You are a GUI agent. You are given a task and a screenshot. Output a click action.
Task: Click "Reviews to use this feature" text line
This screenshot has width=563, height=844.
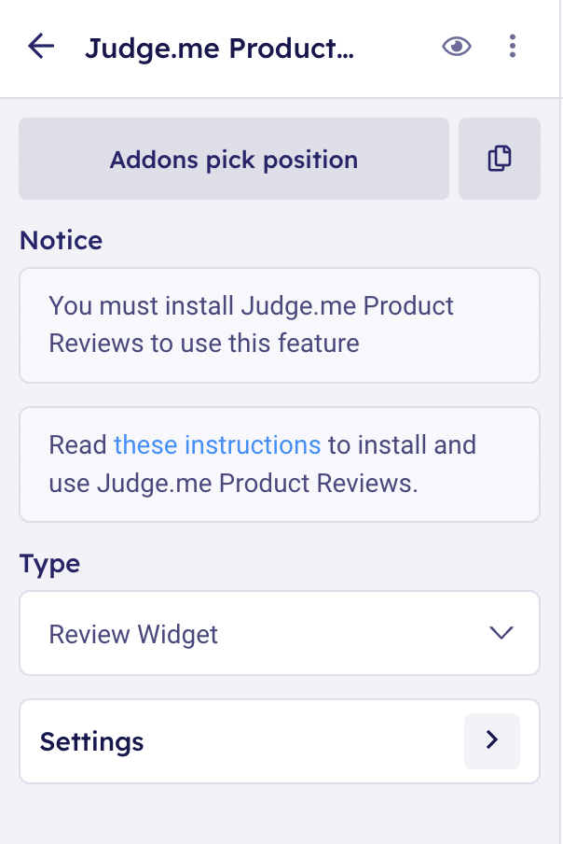(x=203, y=343)
